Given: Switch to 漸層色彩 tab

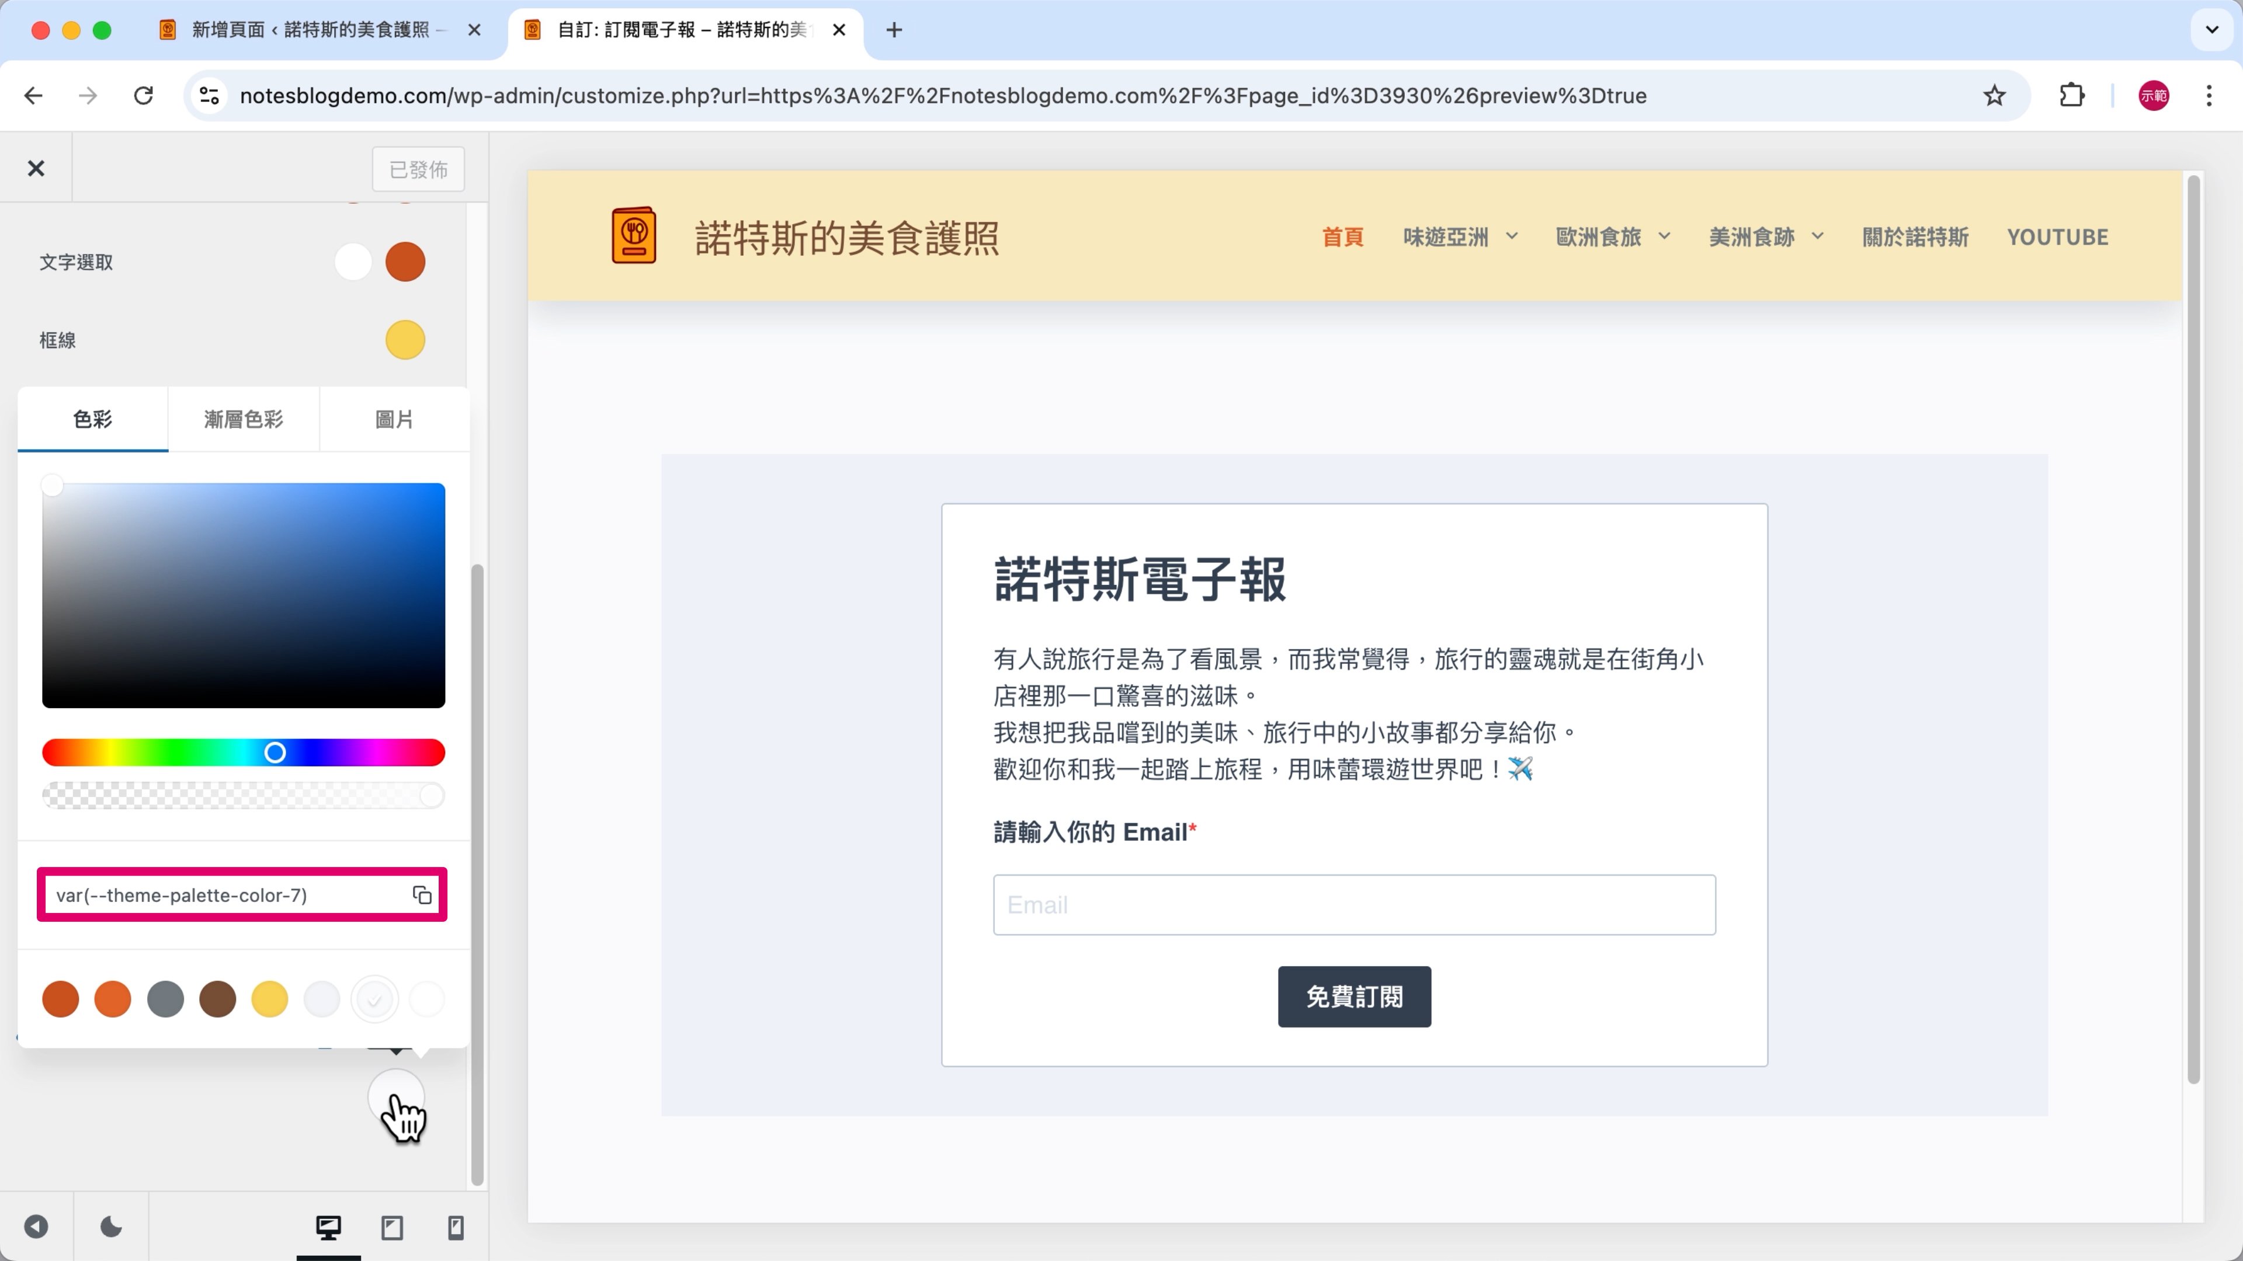Looking at the screenshot, I should tap(243, 420).
